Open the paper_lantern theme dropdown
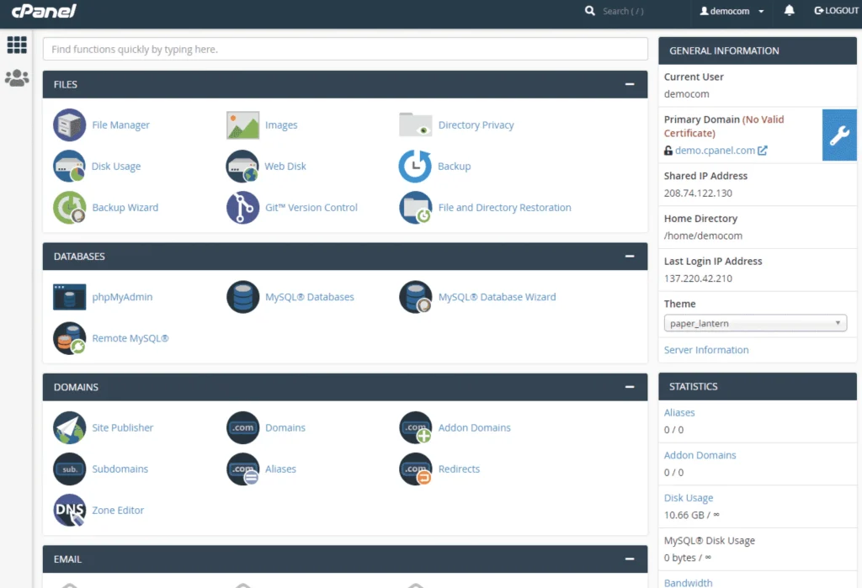 [755, 323]
